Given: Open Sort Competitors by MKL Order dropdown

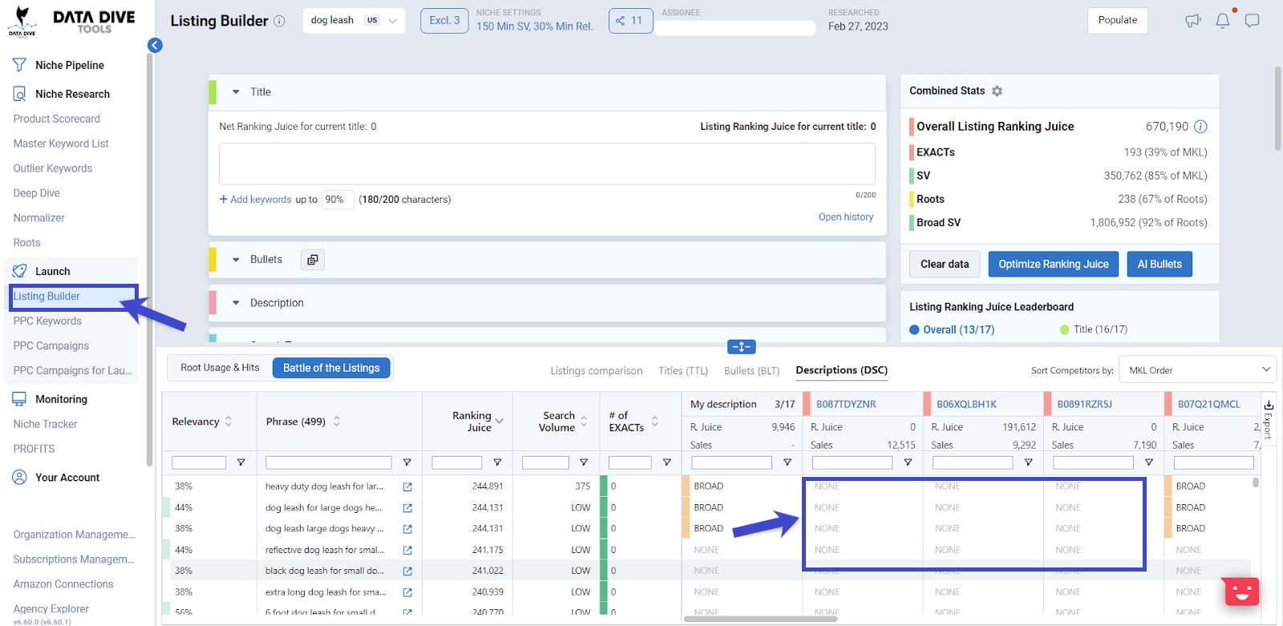Looking at the screenshot, I should [1197, 370].
